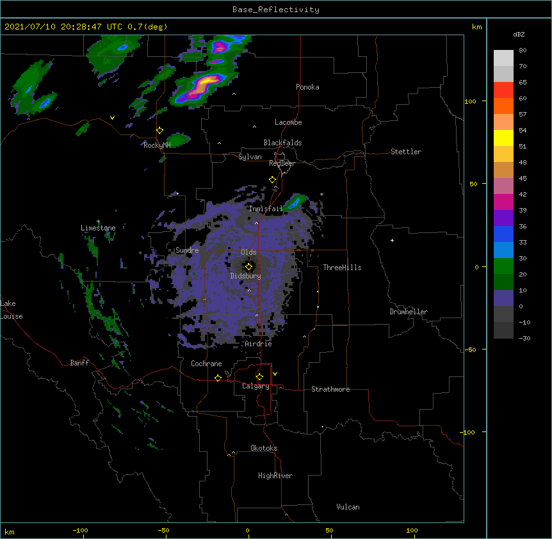Click the small green echo beside RockyMH

[178, 140]
